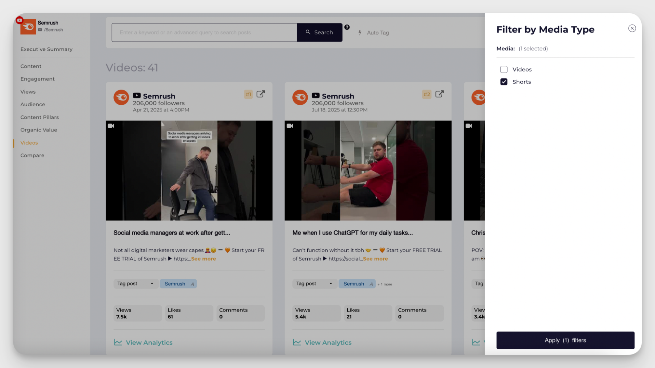Select the Videos sidebar item
655x368 pixels.
click(29, 143)
